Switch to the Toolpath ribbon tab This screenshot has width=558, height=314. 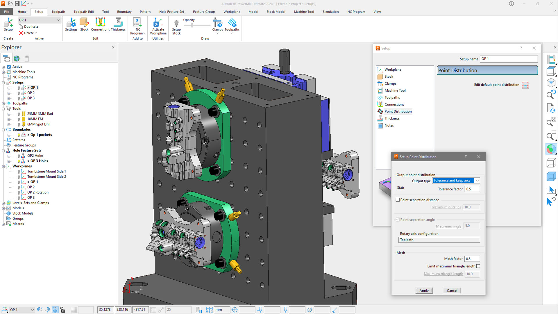click(x=58, y=12)
